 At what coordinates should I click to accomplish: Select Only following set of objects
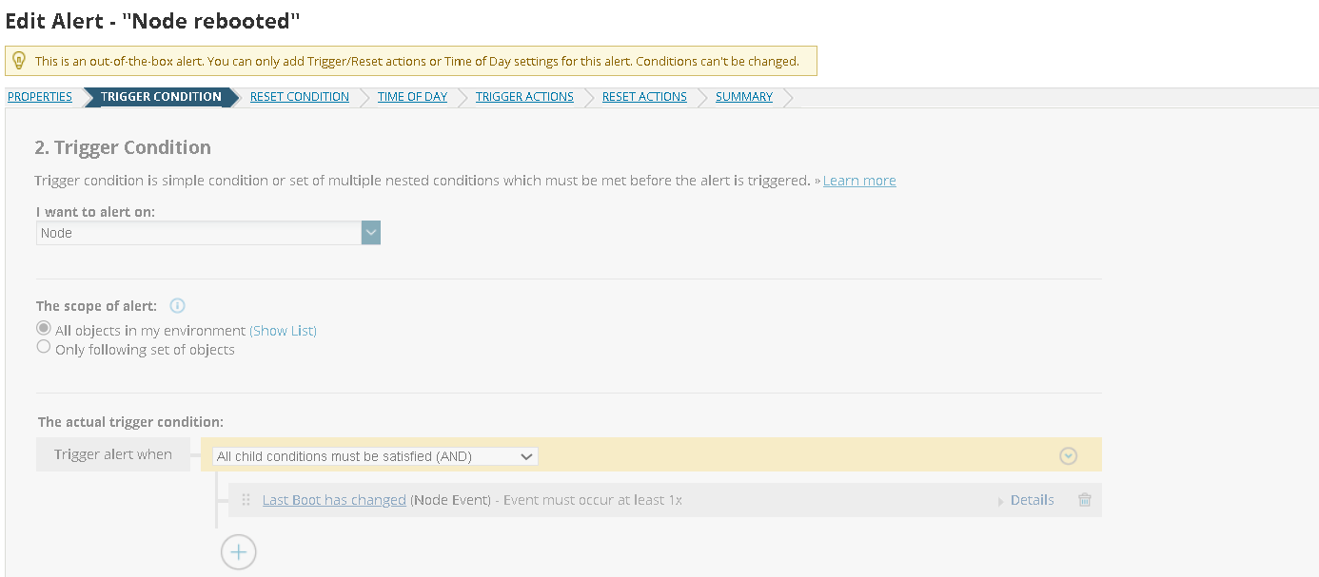(43, 348)
